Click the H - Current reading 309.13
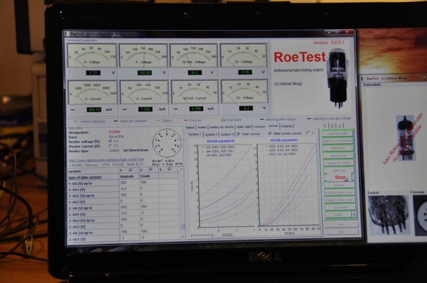The width and height of the screenshot is (427, 283). pos(94,110)
